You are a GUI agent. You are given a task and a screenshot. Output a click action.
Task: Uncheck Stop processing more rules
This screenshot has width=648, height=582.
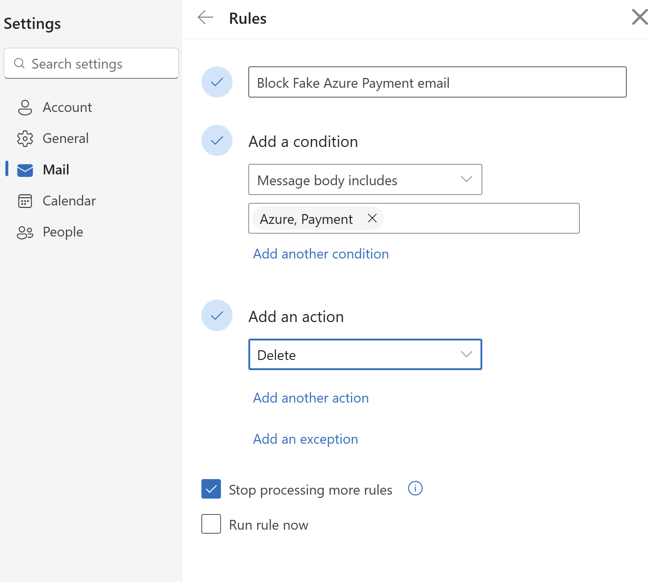click(211, 489)
